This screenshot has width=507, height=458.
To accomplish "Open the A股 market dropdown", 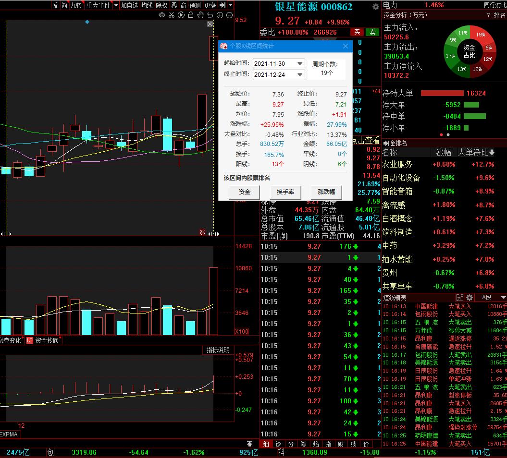I will [x=494, y=298].
